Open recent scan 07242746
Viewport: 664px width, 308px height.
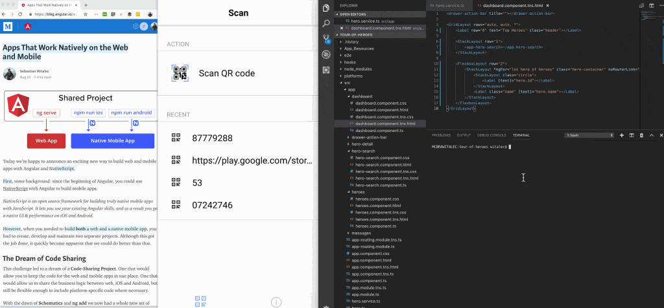pos(239,205)
